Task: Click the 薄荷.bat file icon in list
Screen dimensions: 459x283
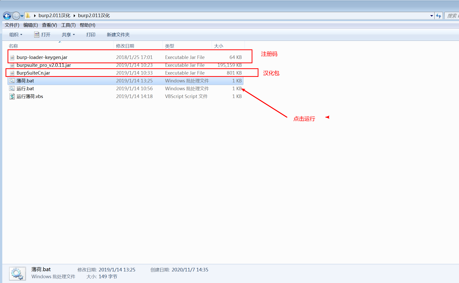Action: pos(12,81)
